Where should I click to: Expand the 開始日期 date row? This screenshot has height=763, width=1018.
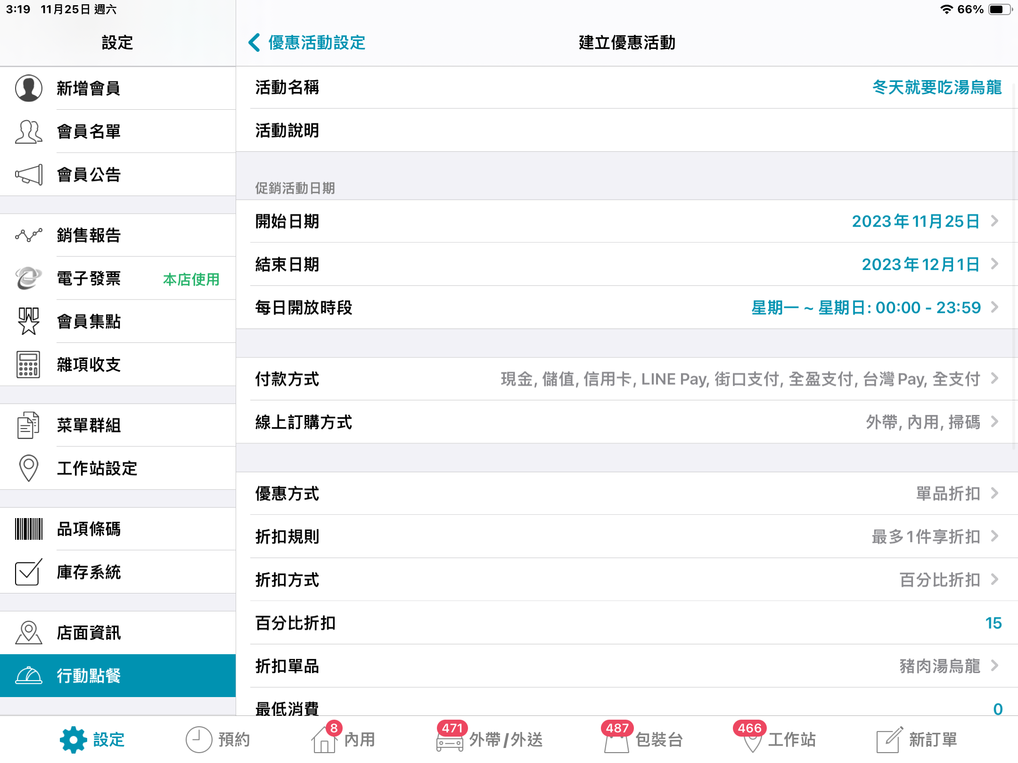627,221
